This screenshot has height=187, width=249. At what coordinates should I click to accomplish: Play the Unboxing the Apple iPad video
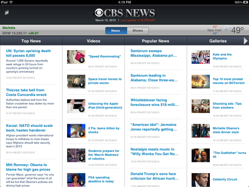click(76, 106)
